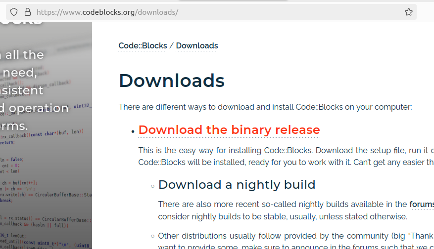Open the 'Download the binary release' link
The width and height of the screenshot is (434, 249).
[x=229, y=130]
